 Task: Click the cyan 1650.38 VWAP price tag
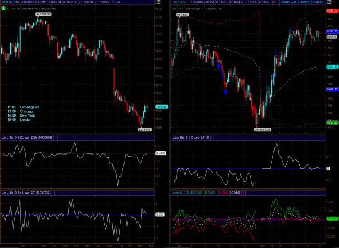pyautogui.click(x=332, y=67)
